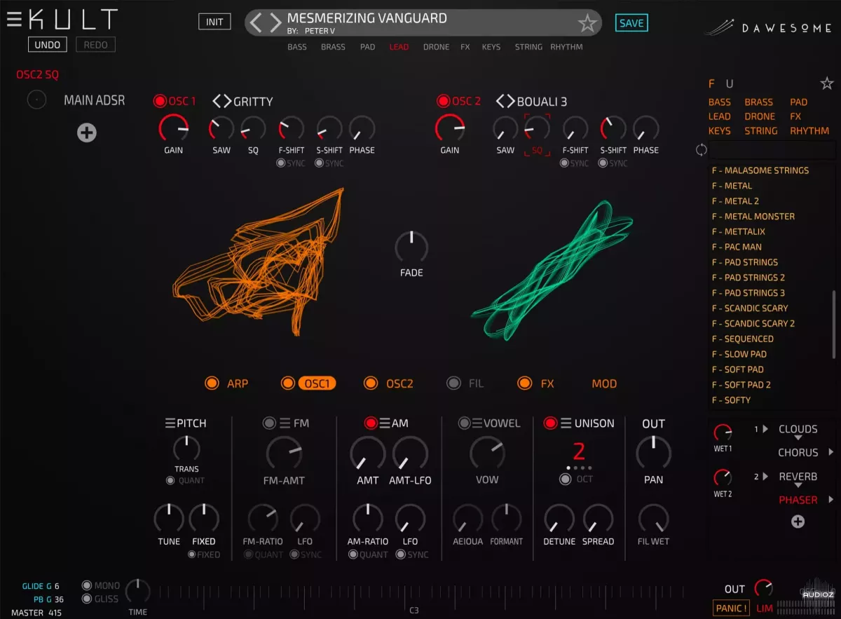This screenshot has width=841, height=619.
Task: Expand FX slot 1 arrow
Action: point(765,429)
